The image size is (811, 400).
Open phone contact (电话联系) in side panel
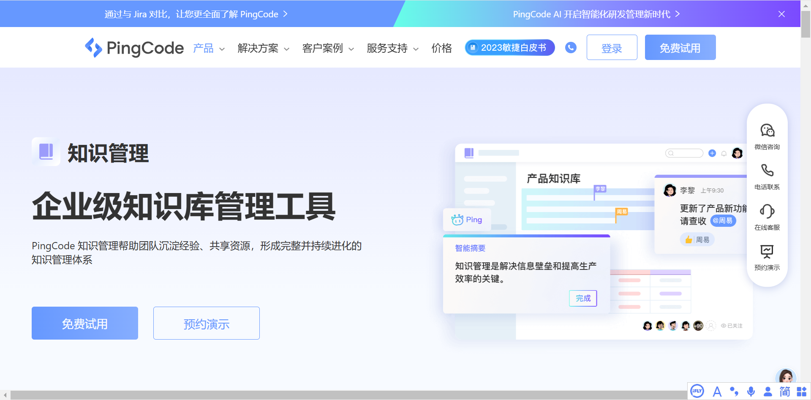pyautogui.click(x=767, y=177)
